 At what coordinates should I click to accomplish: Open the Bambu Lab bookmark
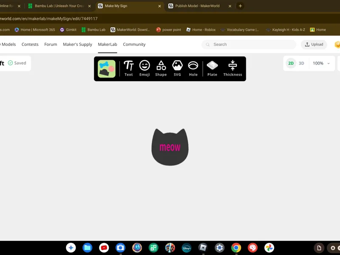93,30
